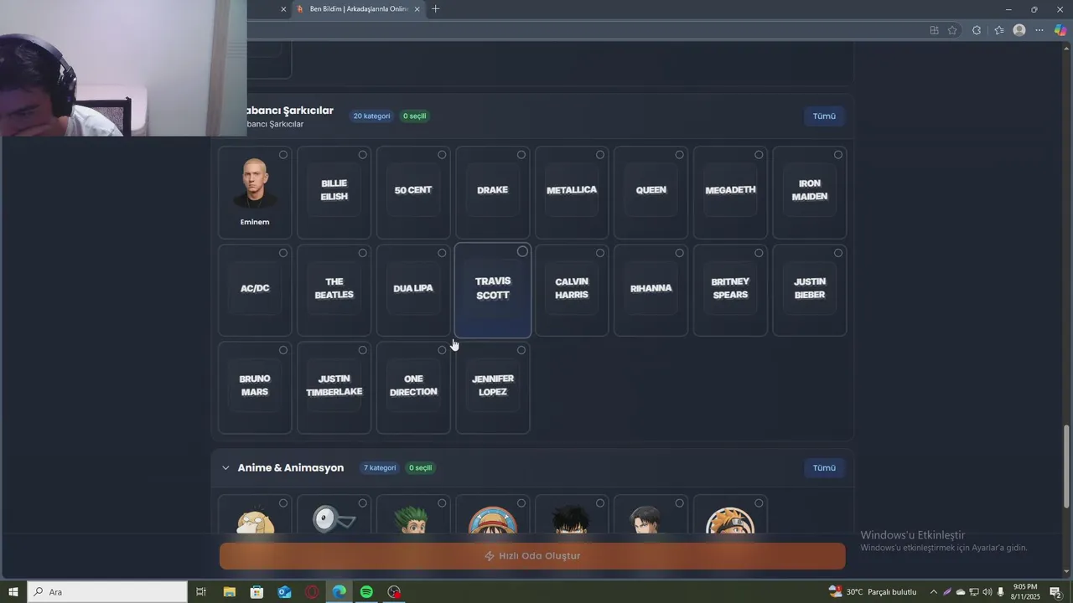Select the Calvin Harris category card
Screen dimensions: 1073x603
pos(572,290)
